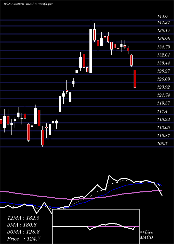This screenshot has height=244, width=174.
Task: Click the mail.munafa.pro watermark text
Action: click(39, 4)
